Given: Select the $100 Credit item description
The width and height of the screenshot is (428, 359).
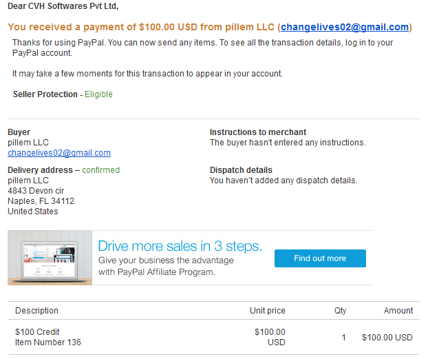Looking at the screenshot, I should [x=37, y=332].
